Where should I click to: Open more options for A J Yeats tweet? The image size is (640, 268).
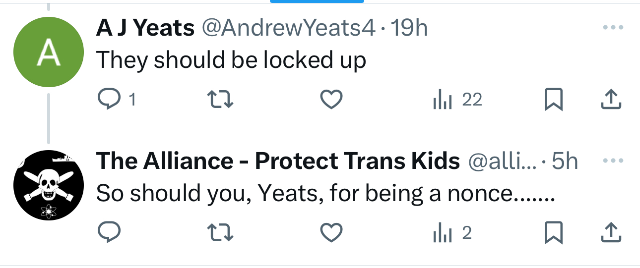click(x=612, y=28)
